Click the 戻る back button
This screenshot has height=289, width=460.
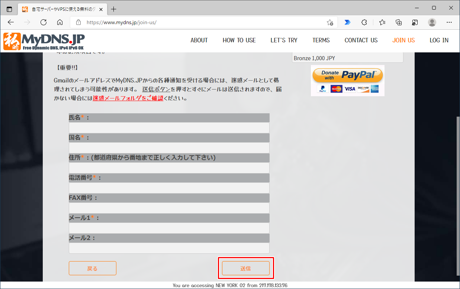coord(92,268)
